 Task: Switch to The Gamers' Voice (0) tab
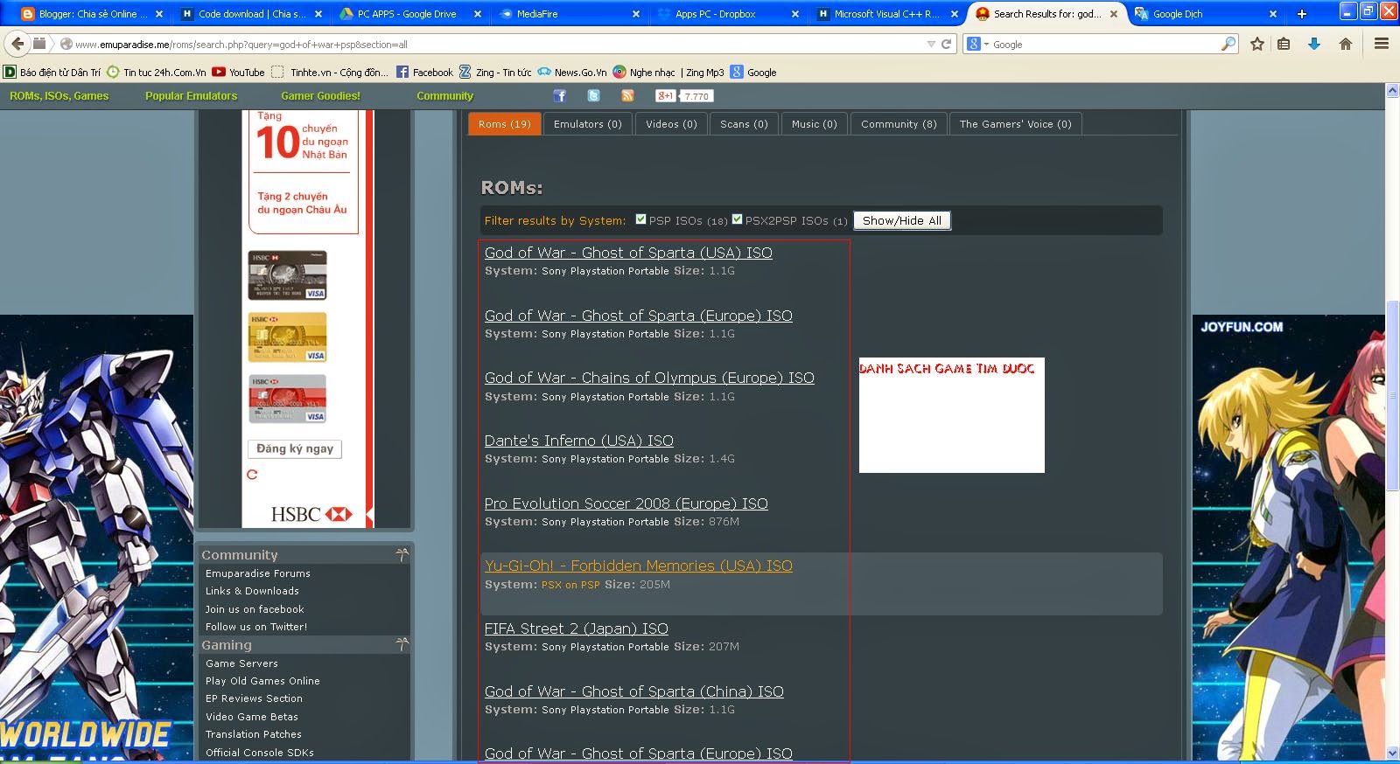(1015, 124)
